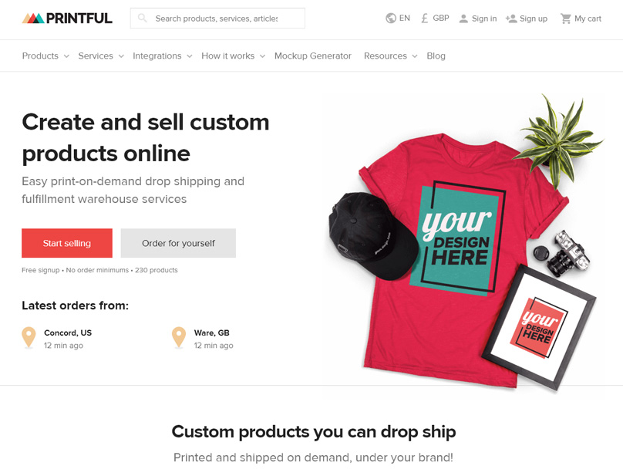Click the Start selling button

point(67,243)
